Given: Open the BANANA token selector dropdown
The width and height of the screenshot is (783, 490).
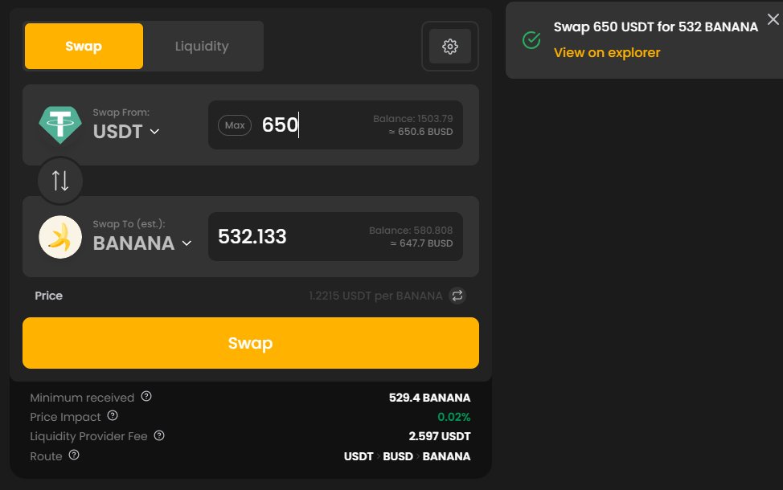Looking at the screenshot, I should (x=142, y=243).
